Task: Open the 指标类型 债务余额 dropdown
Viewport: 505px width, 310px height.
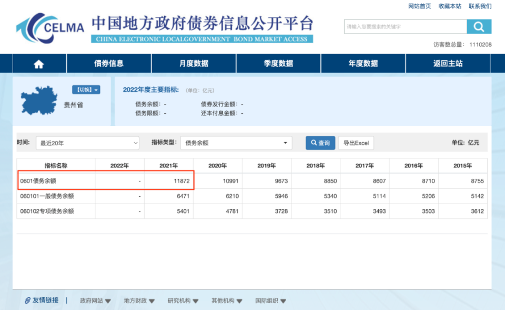Action: click(x=236, y=143)
